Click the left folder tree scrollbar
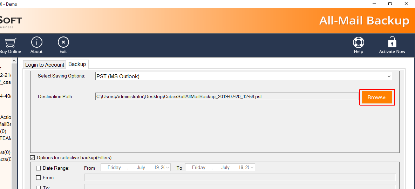The width and height of the screenshot is (415, 189). [14, 123]
